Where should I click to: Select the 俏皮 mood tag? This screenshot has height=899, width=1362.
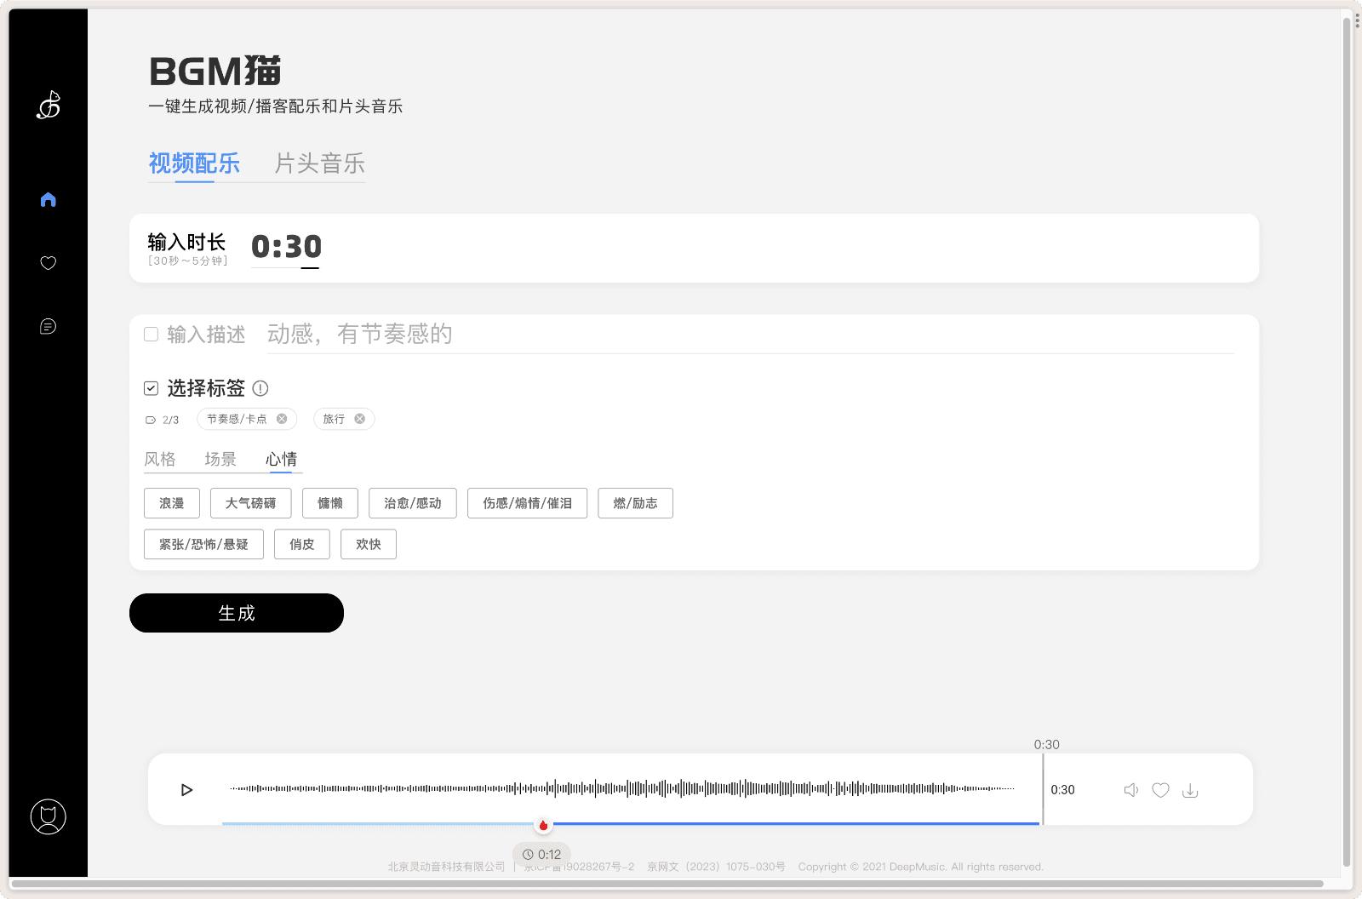(x=302, y=544)
